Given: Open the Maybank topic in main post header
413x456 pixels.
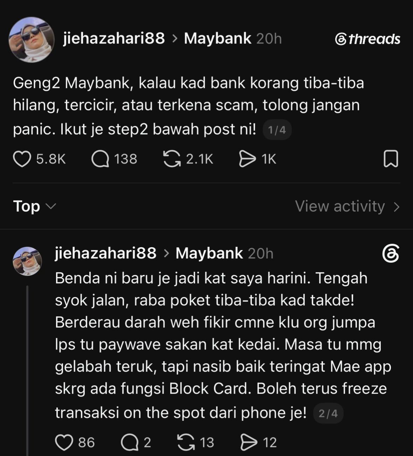Looking at the screenshot, I should click(x=218, y=38).
